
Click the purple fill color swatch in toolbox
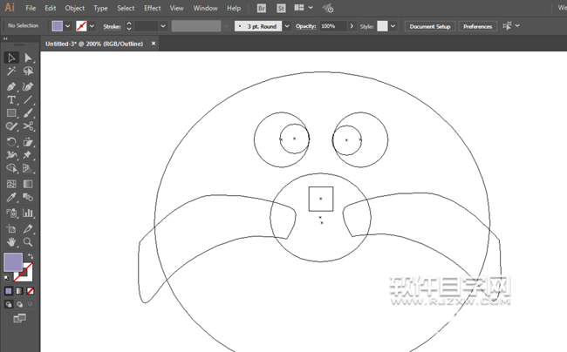pyautogui.click(x=13, y=262)
